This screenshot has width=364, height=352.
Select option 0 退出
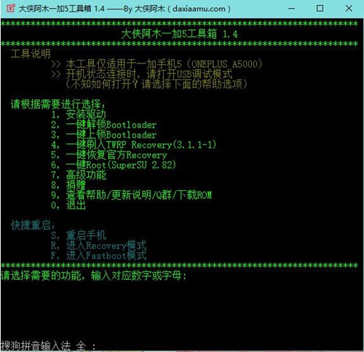coord(68,206)
